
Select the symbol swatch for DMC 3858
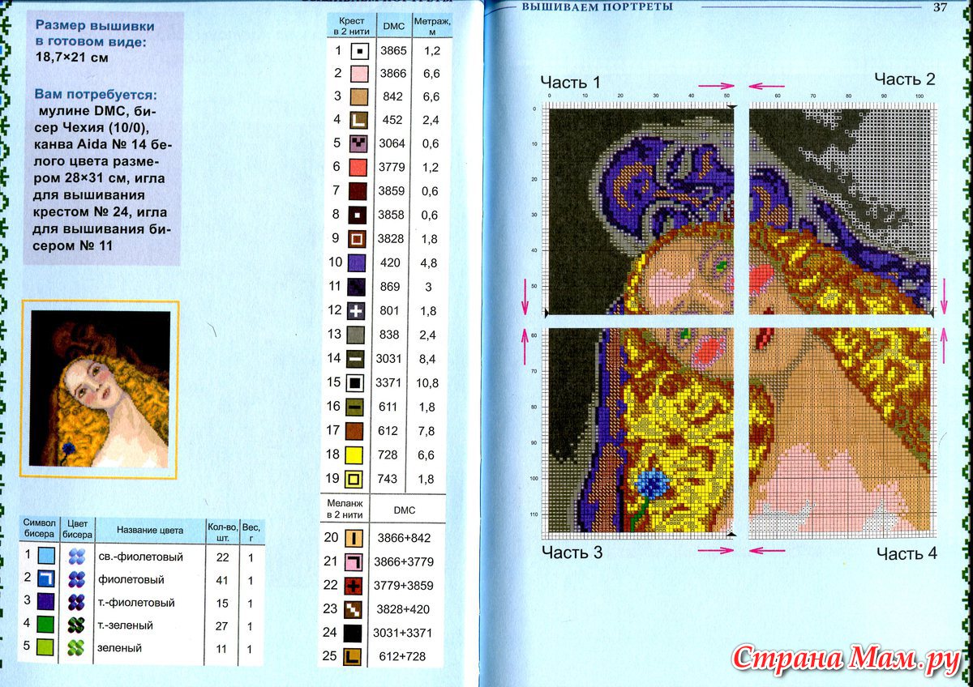click(x=359, y=215)
